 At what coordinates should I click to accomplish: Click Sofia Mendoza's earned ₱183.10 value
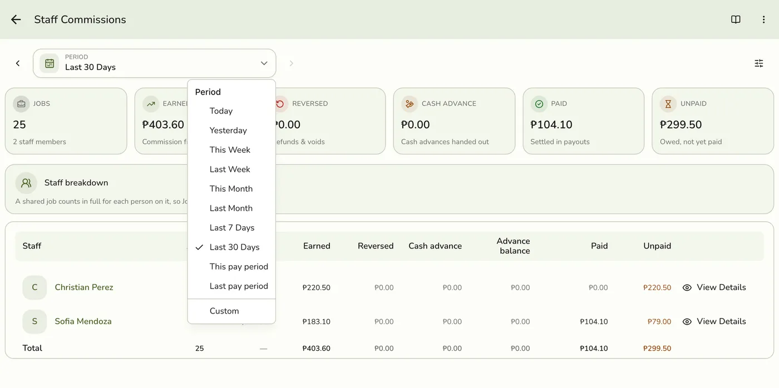pos(317,322)
